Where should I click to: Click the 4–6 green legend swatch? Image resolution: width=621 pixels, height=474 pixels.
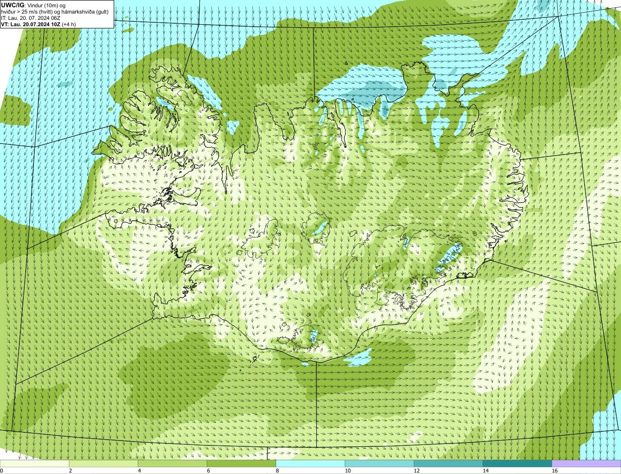click(x=173, y=463)
